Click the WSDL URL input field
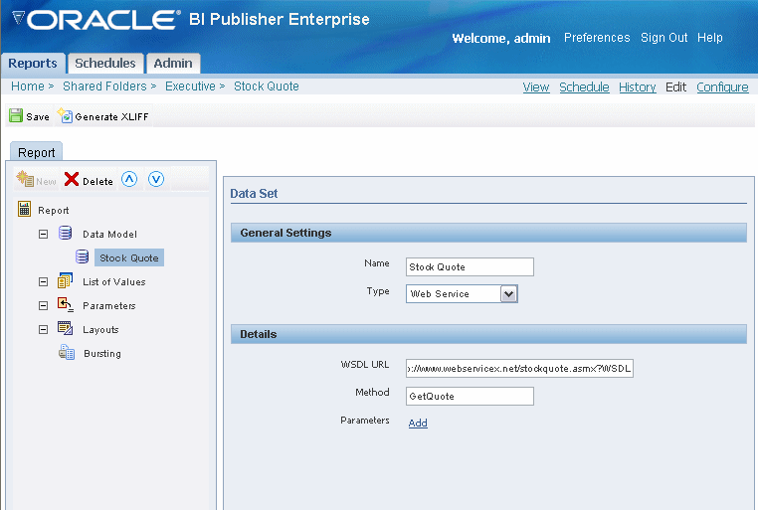This screenshot has height=510, width=758. coord(519,368)
